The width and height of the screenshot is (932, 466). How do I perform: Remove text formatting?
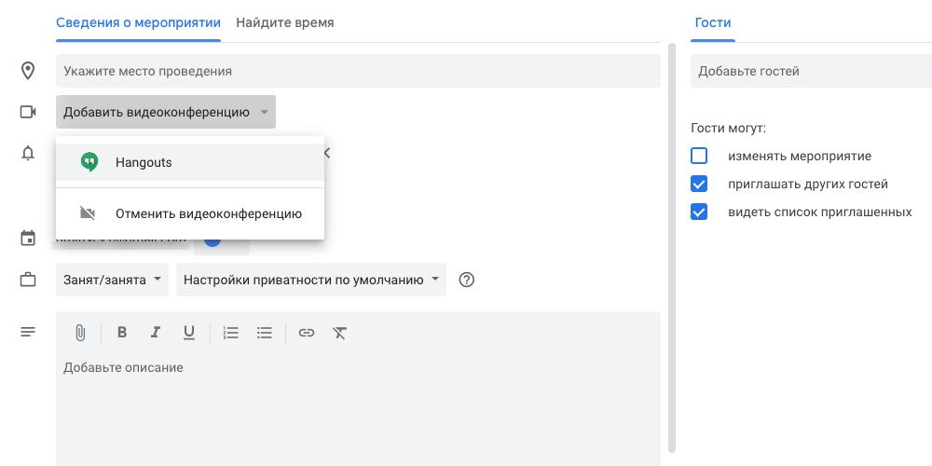click(x=339, y=333)
